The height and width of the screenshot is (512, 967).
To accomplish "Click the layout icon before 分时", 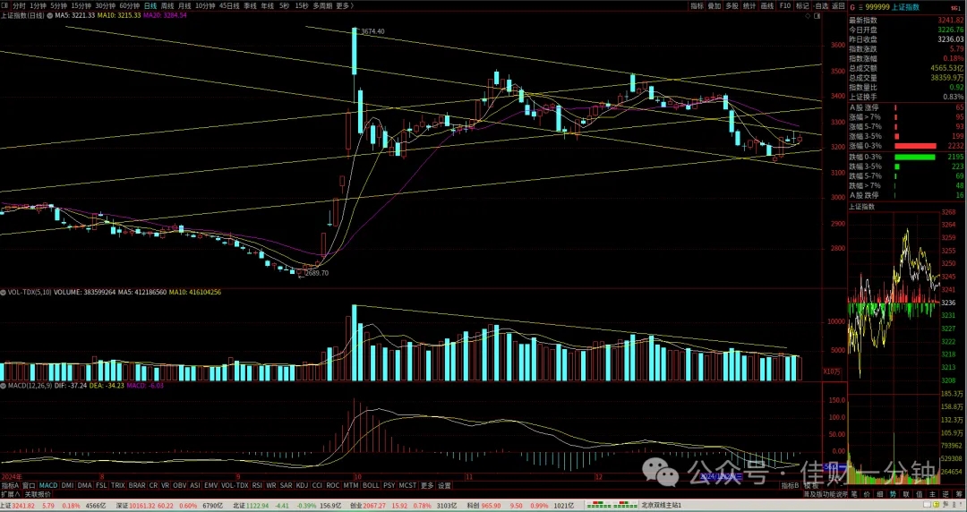I will click(x=5, y=5).
